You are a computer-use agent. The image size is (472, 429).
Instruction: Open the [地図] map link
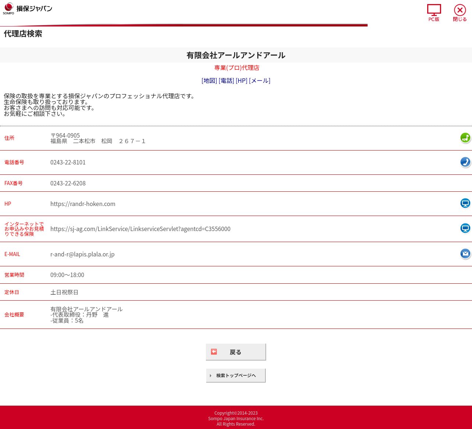pos(209,81)
